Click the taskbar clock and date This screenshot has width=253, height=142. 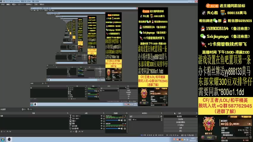193,139
